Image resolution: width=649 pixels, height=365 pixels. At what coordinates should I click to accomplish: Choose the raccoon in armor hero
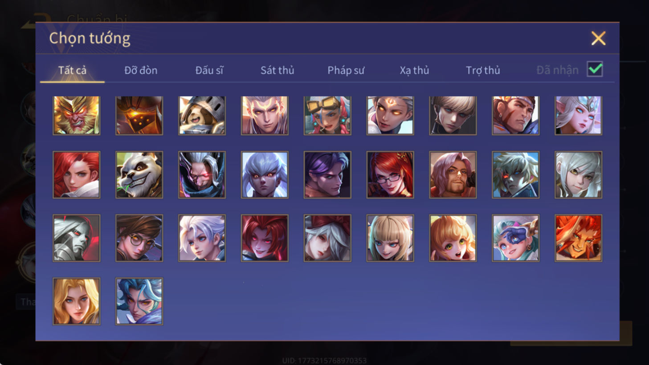(x=202, y=115)
